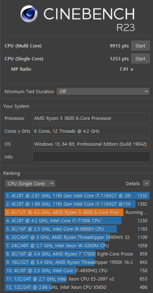Select the Intel Core i9-9880H ranking row
Viewport: 153px width, 293px height.
point(77,229)
